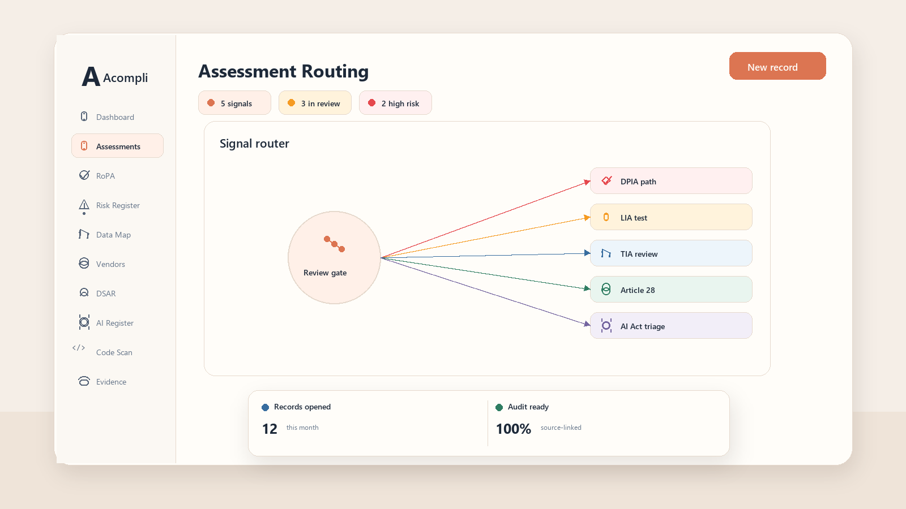
Task: Click the AI Register icon
Action: [x=84, y=322]
